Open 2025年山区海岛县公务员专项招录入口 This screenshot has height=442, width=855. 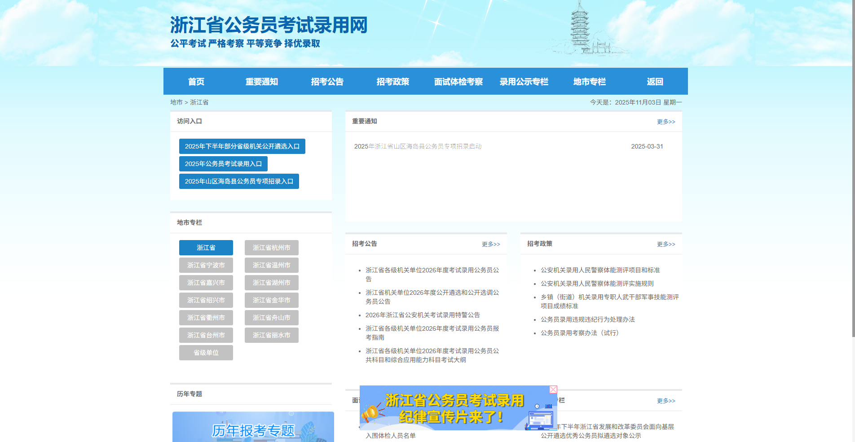238,181
